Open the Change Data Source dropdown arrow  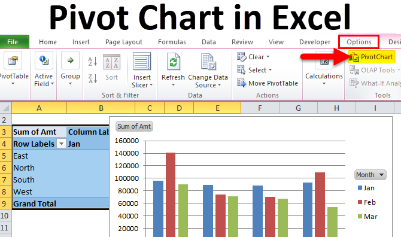coord(219,85)
